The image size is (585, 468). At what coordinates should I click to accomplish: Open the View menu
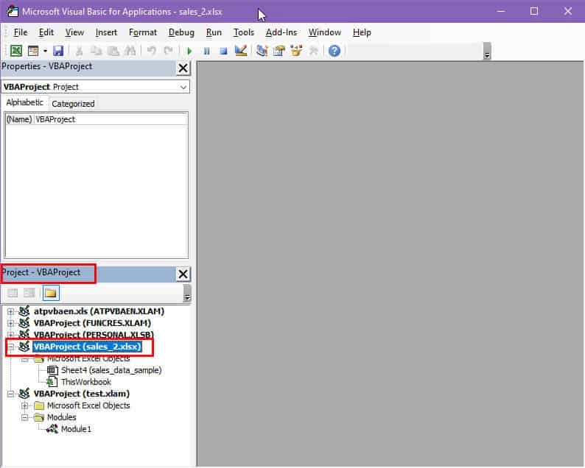(74, 32)
